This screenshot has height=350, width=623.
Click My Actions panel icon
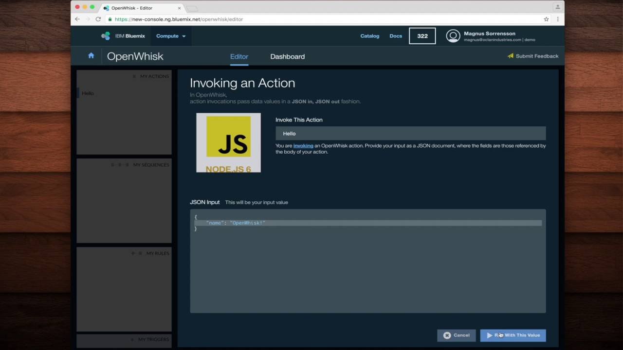point(134,76)
